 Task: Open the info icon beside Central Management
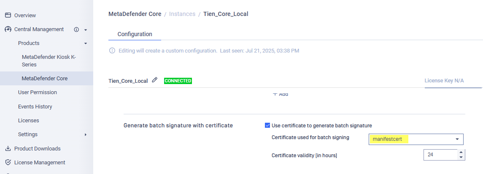[x=76, y=29]
